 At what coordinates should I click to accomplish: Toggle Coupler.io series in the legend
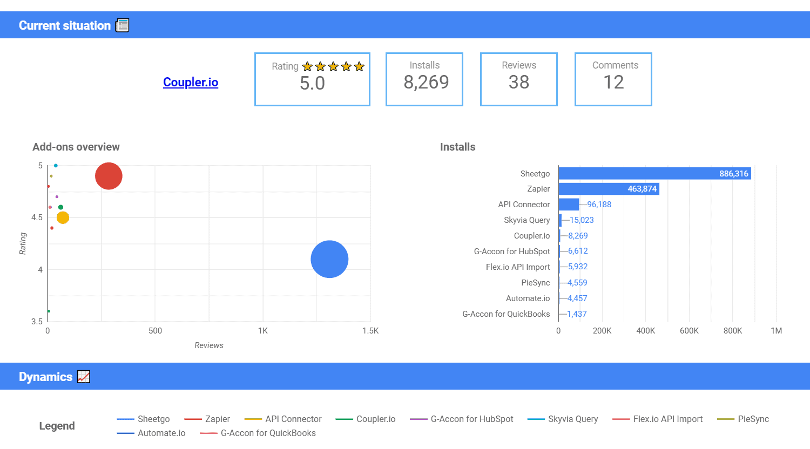click(366, 419)
